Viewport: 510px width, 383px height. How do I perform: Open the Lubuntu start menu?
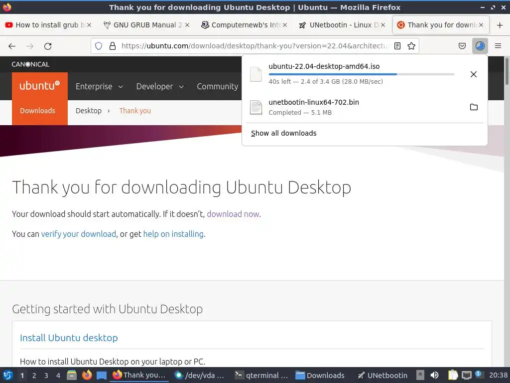coord(8,375)
